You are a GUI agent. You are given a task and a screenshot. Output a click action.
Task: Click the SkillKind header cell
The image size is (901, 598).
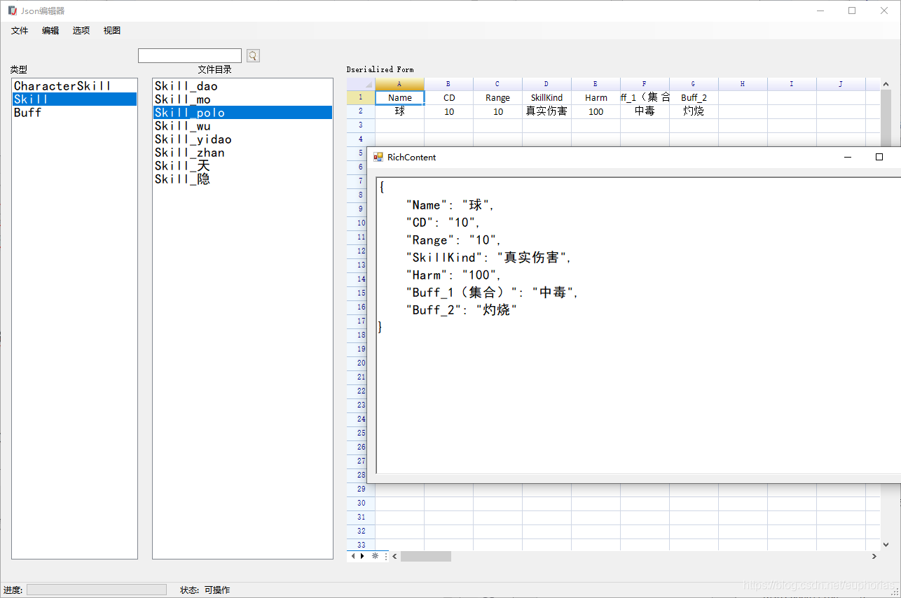pos(546,97)
